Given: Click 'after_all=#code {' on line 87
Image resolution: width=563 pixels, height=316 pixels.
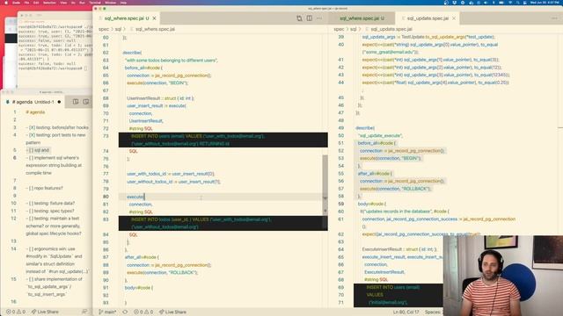Looking at the screenshot, I should click(142, 257).
